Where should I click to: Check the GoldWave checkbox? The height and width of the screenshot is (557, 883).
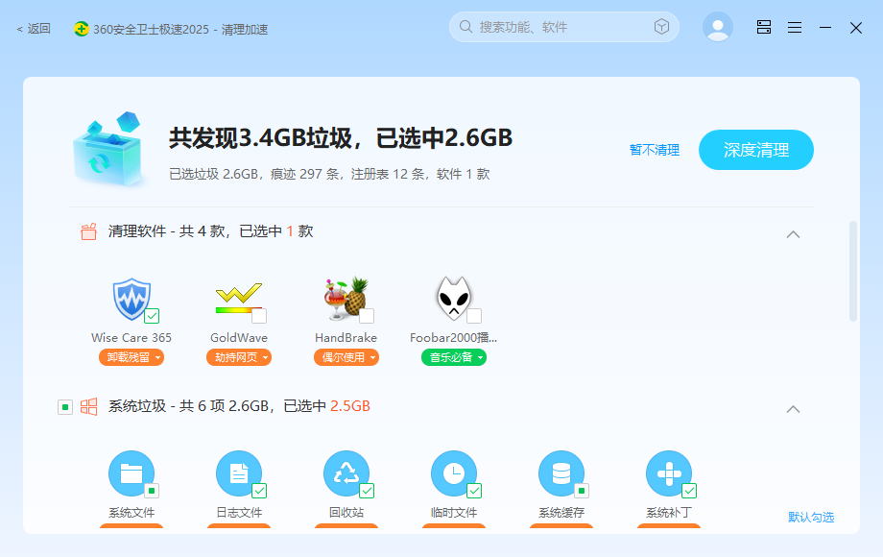[259, 316]
